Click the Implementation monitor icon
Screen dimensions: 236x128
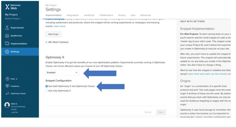[7, 43]
